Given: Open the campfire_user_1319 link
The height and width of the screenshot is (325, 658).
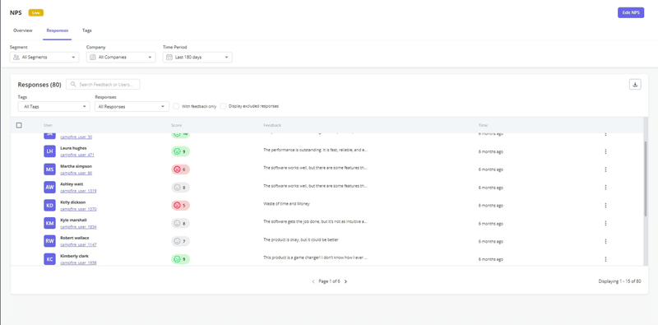Looking at the screenshot, I should coord(78,191).
